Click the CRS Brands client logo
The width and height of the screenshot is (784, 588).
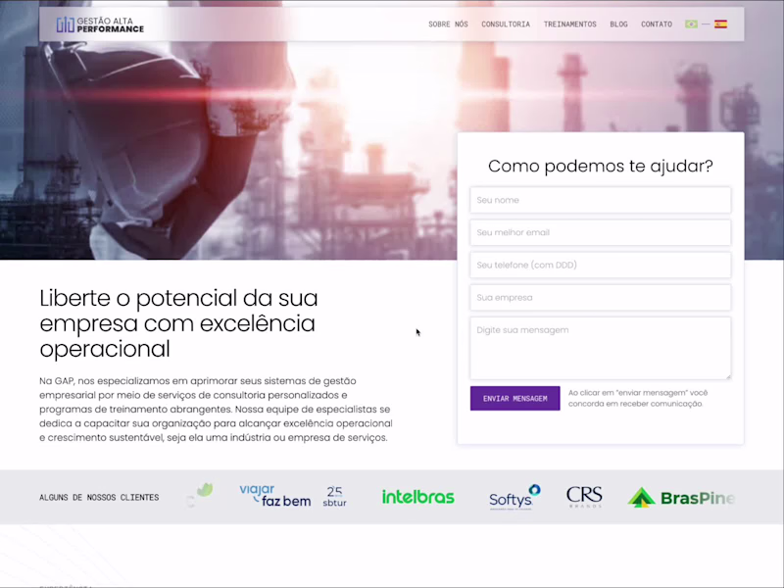click(584, 497)
